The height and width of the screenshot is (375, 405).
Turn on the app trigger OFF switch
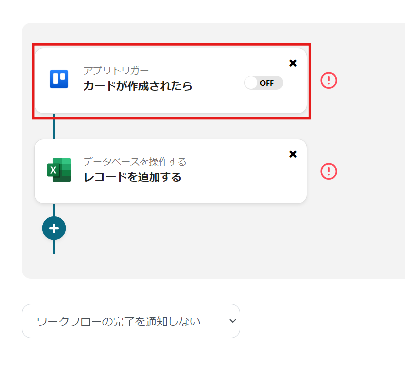tap(264, 83)
